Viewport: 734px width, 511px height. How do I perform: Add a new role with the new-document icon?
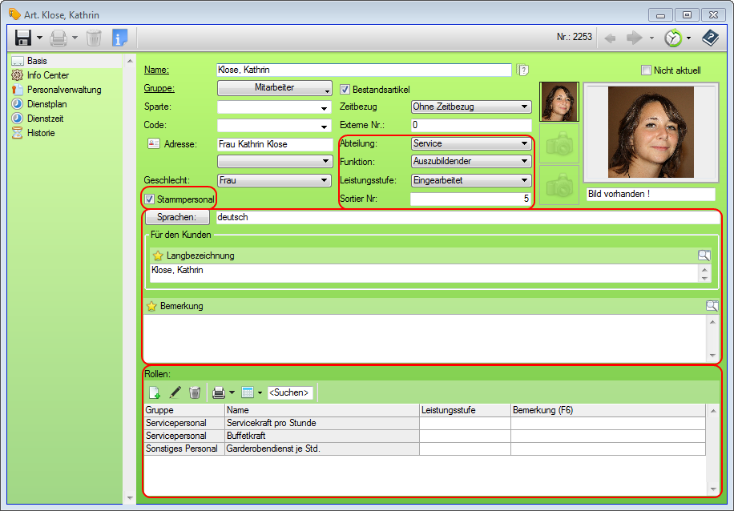point(155,392)
